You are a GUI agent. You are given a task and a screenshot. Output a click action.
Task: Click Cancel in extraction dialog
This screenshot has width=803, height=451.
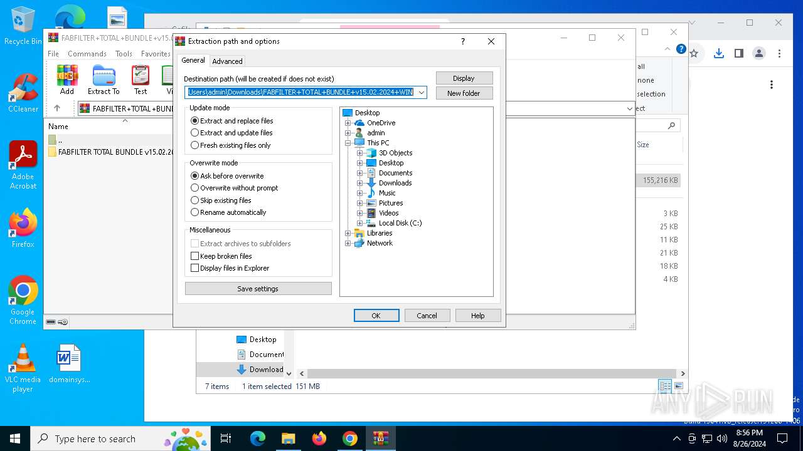427,316
